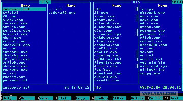This screenshot has height=101, width=183.
Task: Select mema.com in the A: panel
Action: (x=149, y=20)
